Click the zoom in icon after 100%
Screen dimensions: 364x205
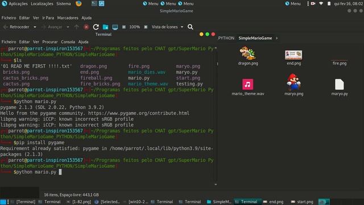(x=146, y=27)
